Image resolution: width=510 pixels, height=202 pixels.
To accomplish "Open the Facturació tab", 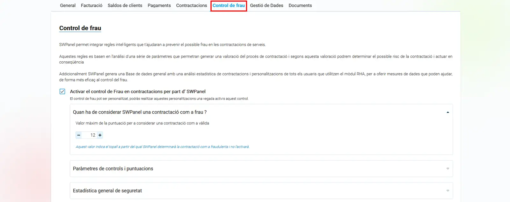I will [x=91, y=5].
